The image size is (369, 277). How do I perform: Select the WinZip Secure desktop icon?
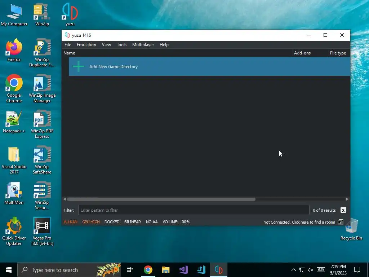(x=42, y=196)
